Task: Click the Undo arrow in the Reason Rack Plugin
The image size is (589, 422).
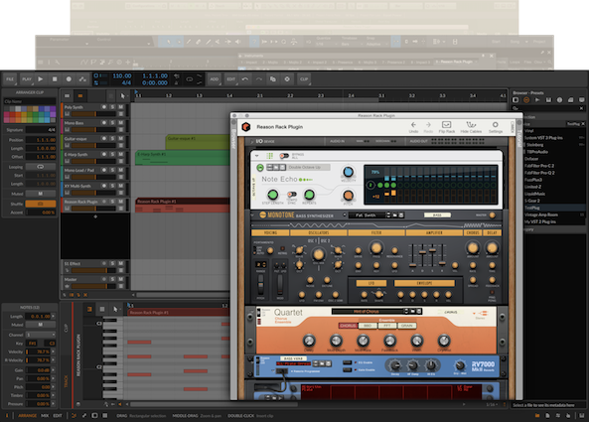Action: click(413, 127)
